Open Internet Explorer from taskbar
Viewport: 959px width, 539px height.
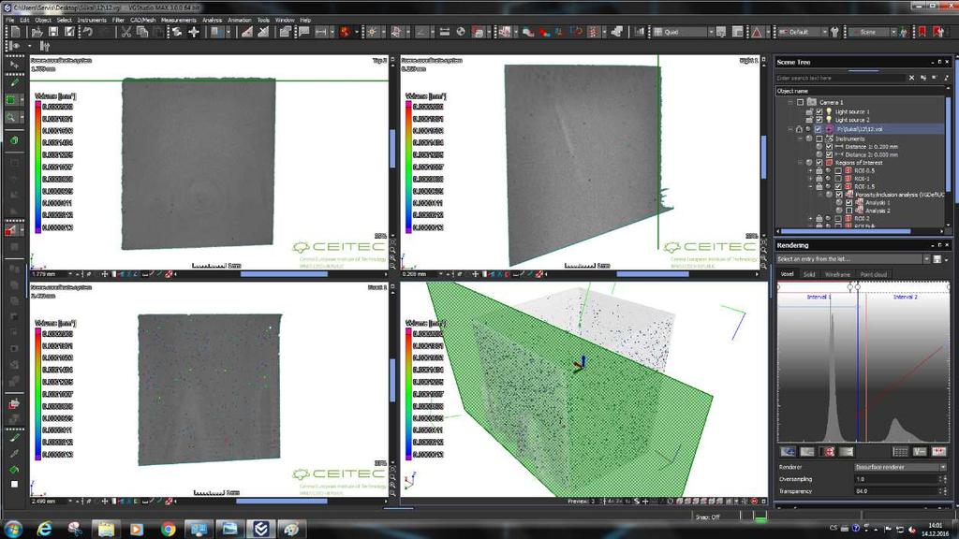coord(45,529)
